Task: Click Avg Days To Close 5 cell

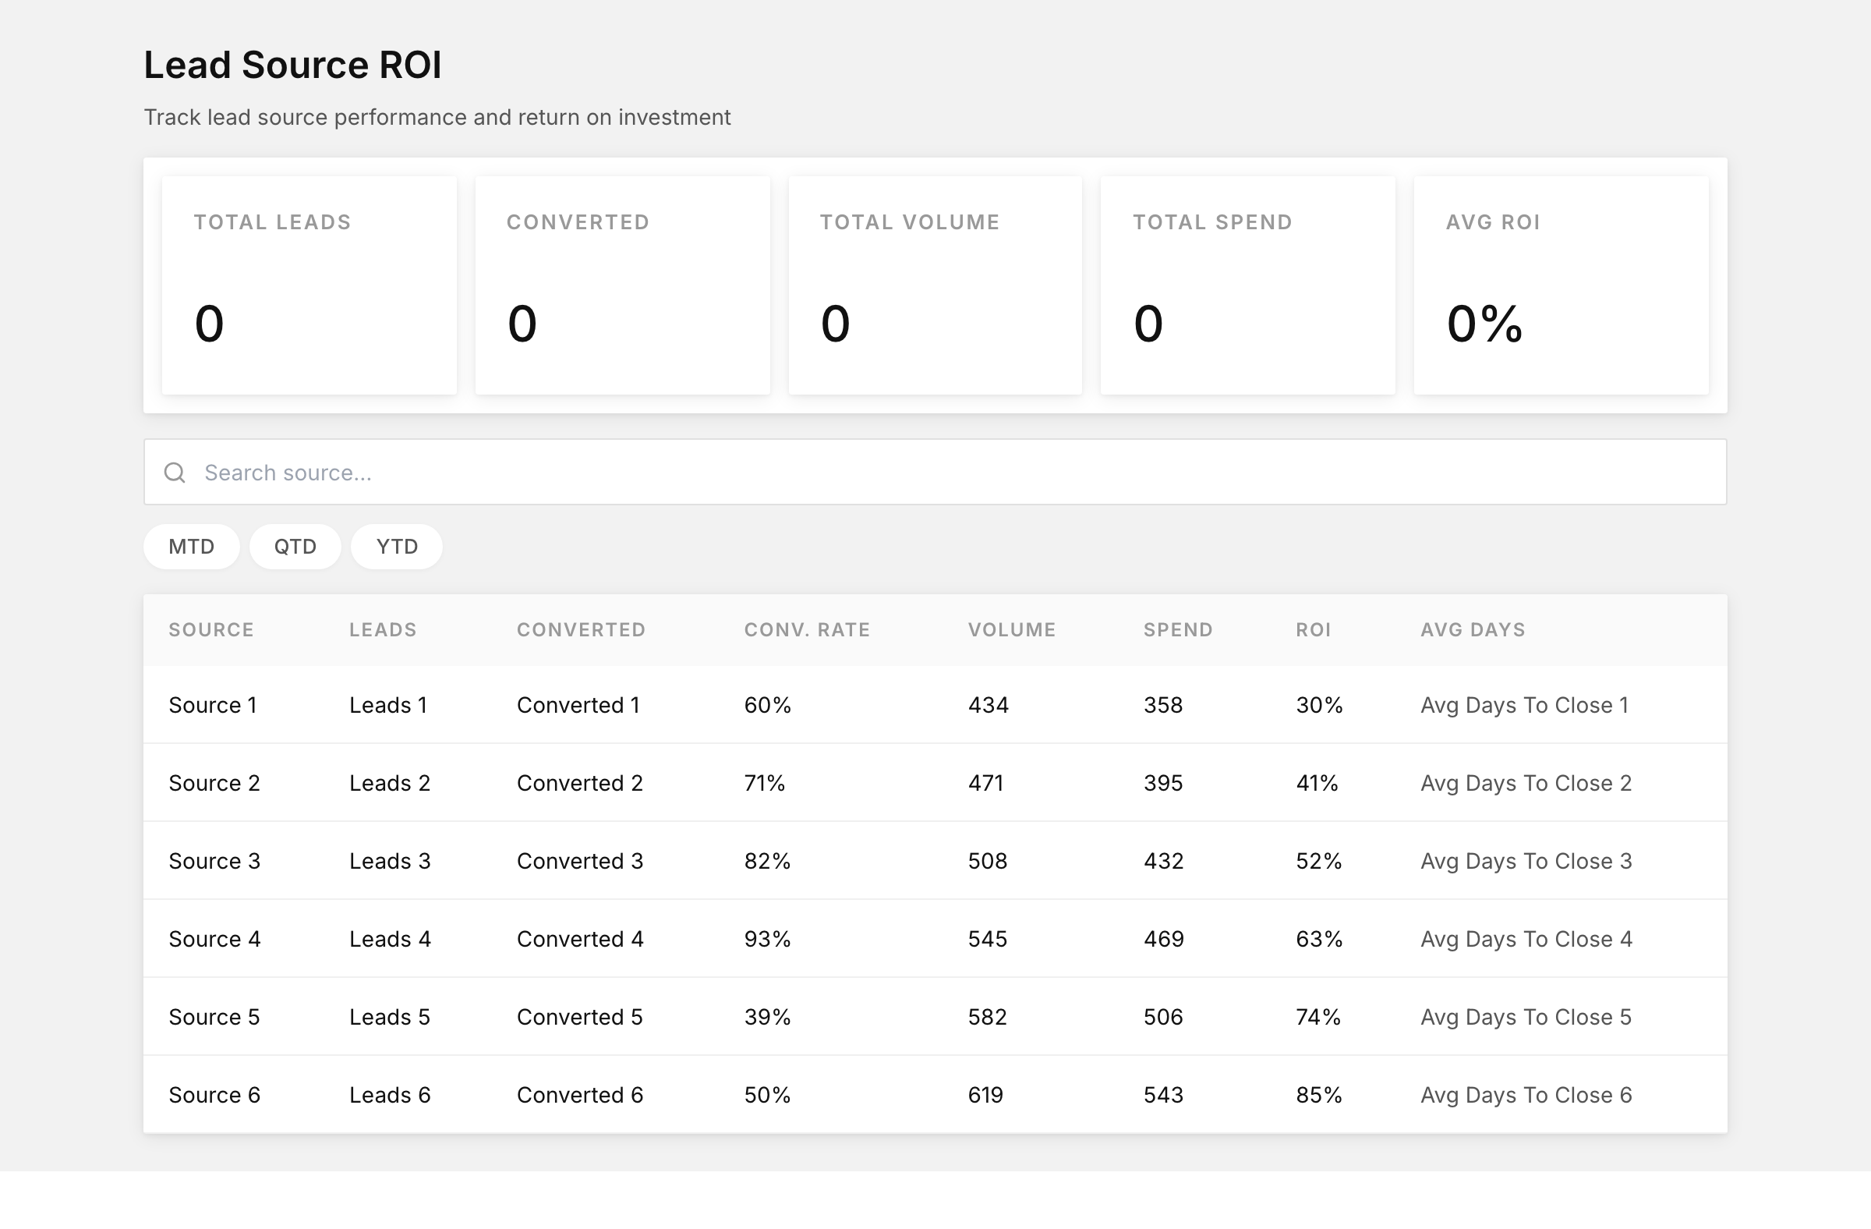Action: (x=1526, y=1017)
